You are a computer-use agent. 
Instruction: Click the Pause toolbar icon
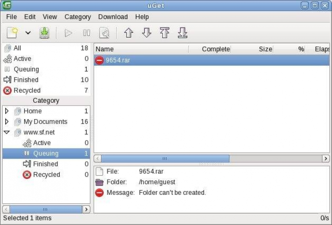[86, 33]
